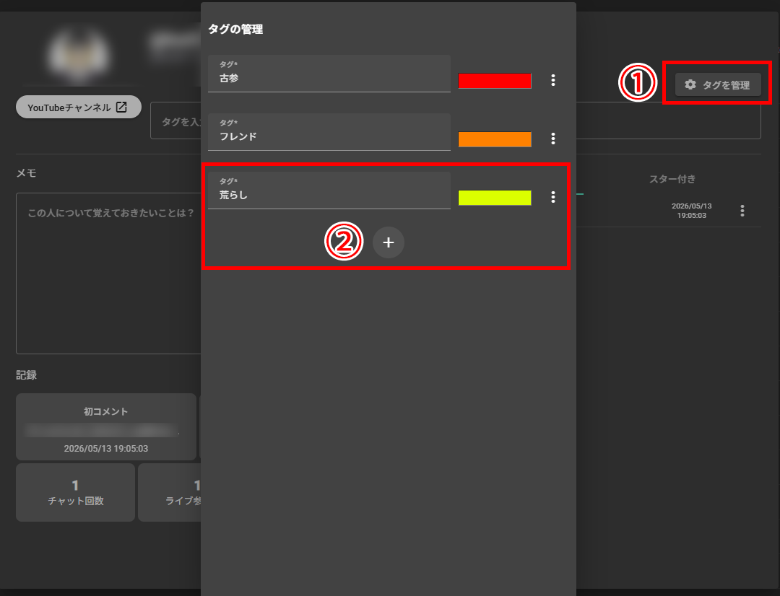Click the red color swatch for 古参
The image size is (780, 596).
(495, 81)
